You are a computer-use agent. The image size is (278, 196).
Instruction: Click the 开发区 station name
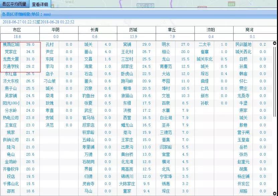tap(244, 184)
